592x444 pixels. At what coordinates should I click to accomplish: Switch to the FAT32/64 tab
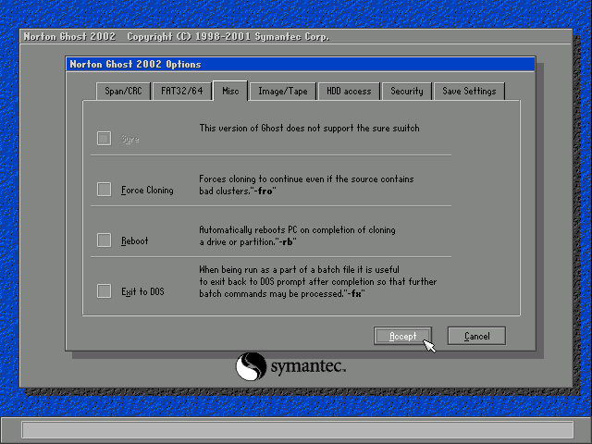181,91
